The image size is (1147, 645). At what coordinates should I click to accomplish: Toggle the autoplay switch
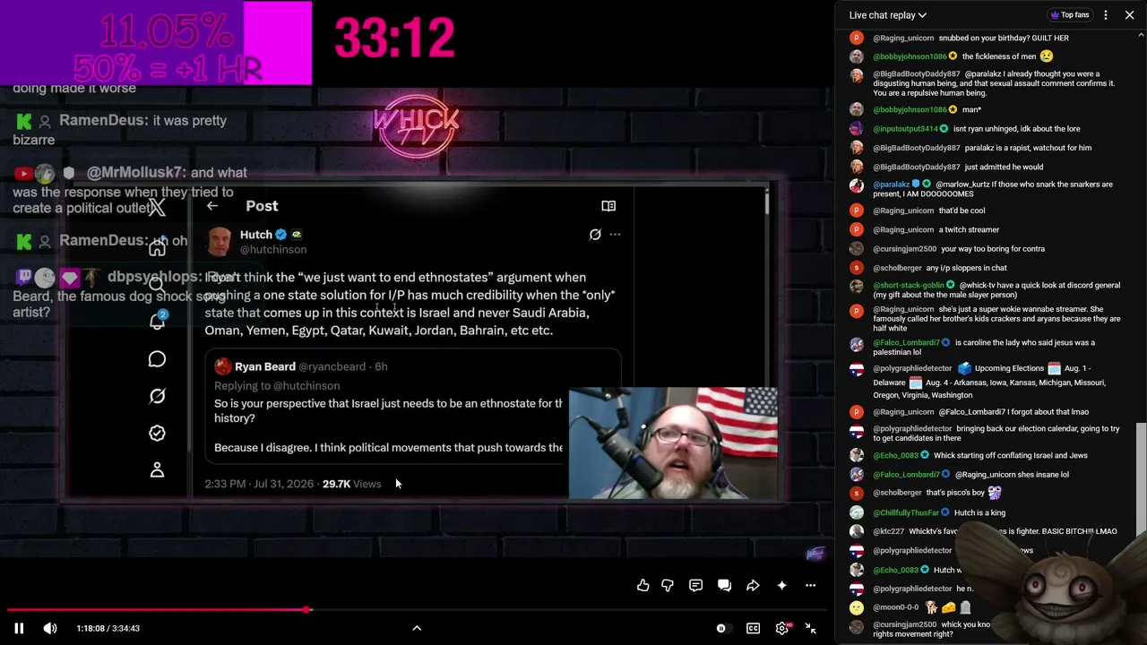(x=722, y=628)
